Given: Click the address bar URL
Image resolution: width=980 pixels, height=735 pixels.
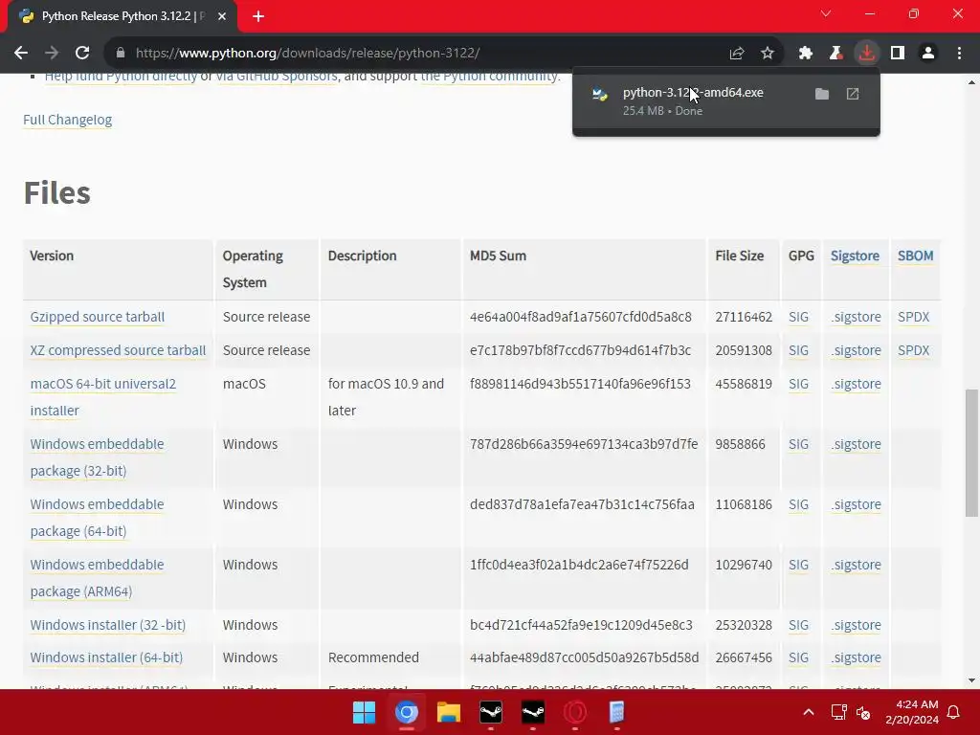Looking at the screenshot, I should coord(307,54).
